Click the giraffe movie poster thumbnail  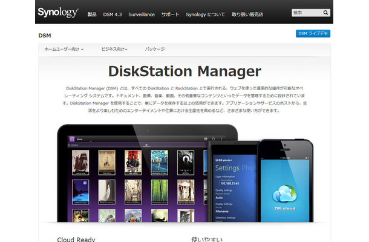pyautogui.click(x=107, y=162)
